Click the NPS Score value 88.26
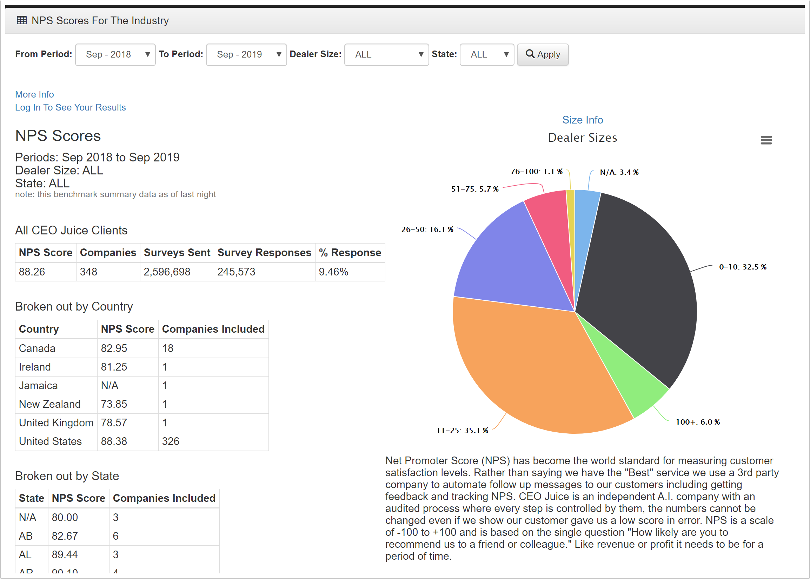810x579 pixels. (x=32, y=272)
